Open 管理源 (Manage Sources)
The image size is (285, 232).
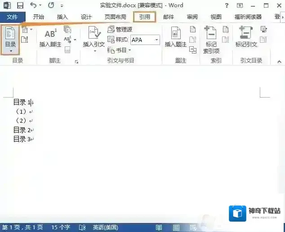pos(120,29)
